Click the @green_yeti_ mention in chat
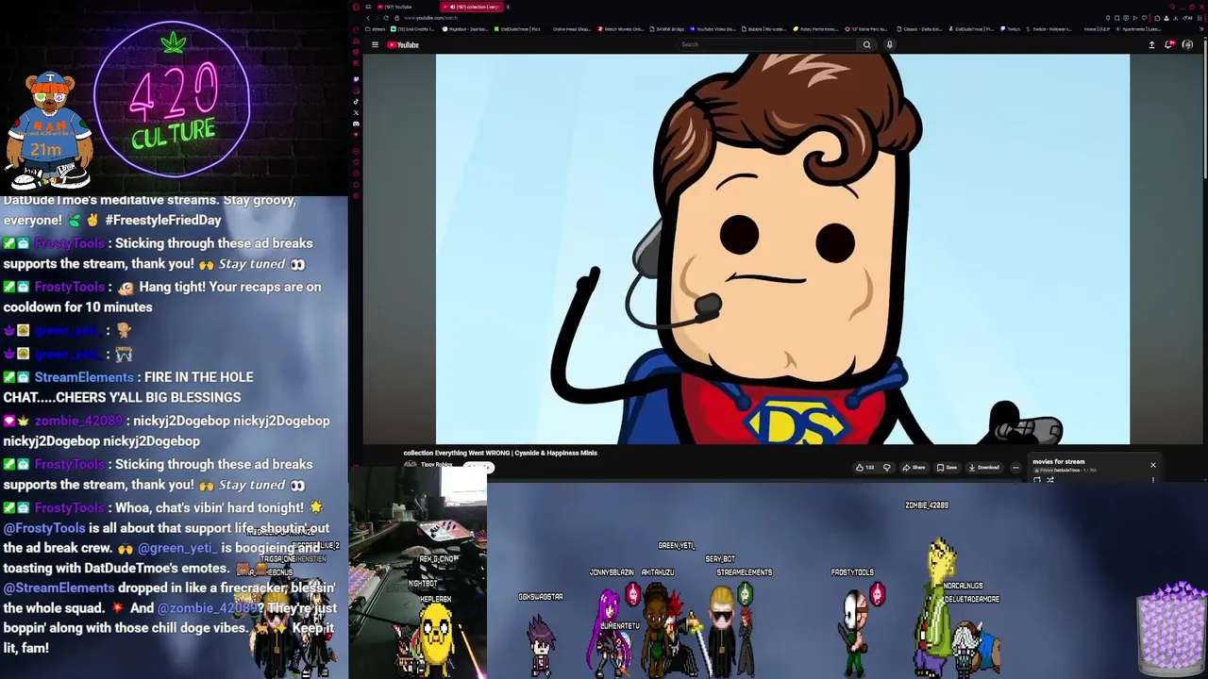This screenshot has width=1208, height=679. [177, 548]
